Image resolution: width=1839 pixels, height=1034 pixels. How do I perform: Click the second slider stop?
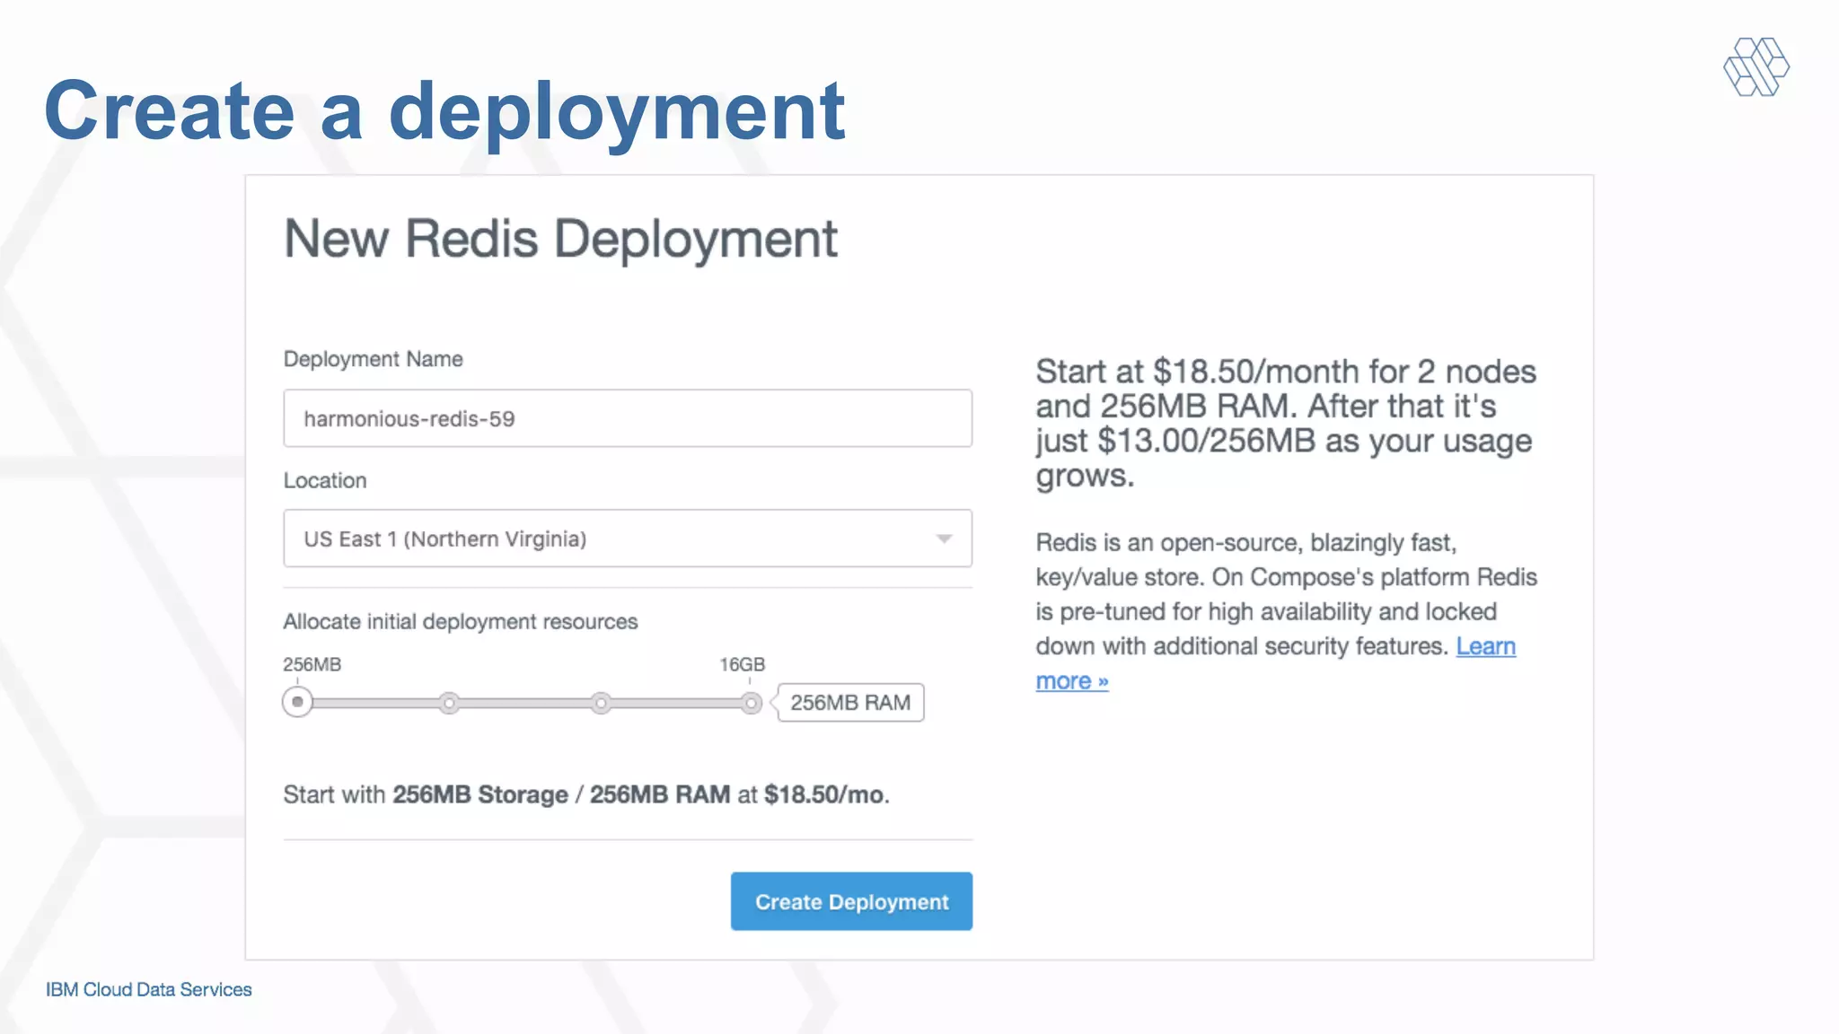(x=449, y=703)
